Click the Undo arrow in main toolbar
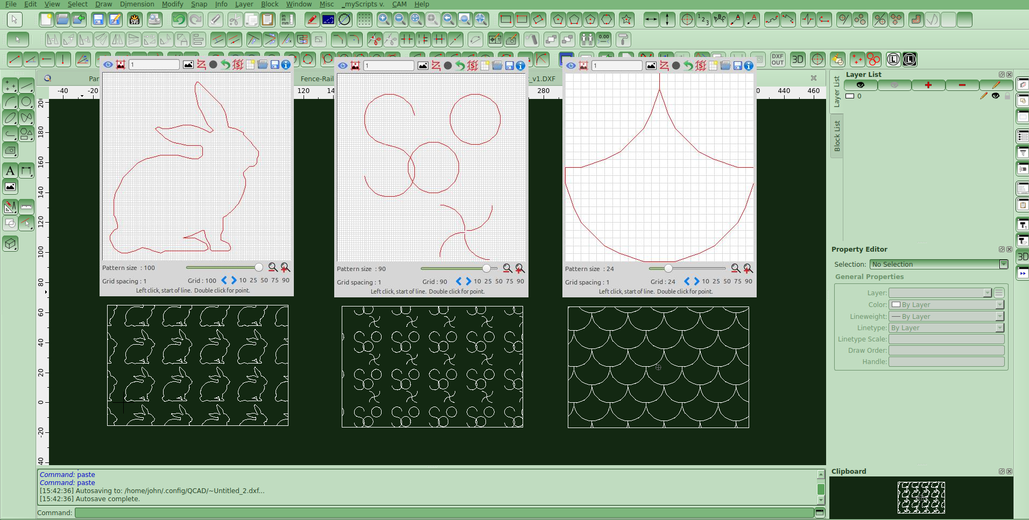This screenshot has height=520, width=1029. 179,20
